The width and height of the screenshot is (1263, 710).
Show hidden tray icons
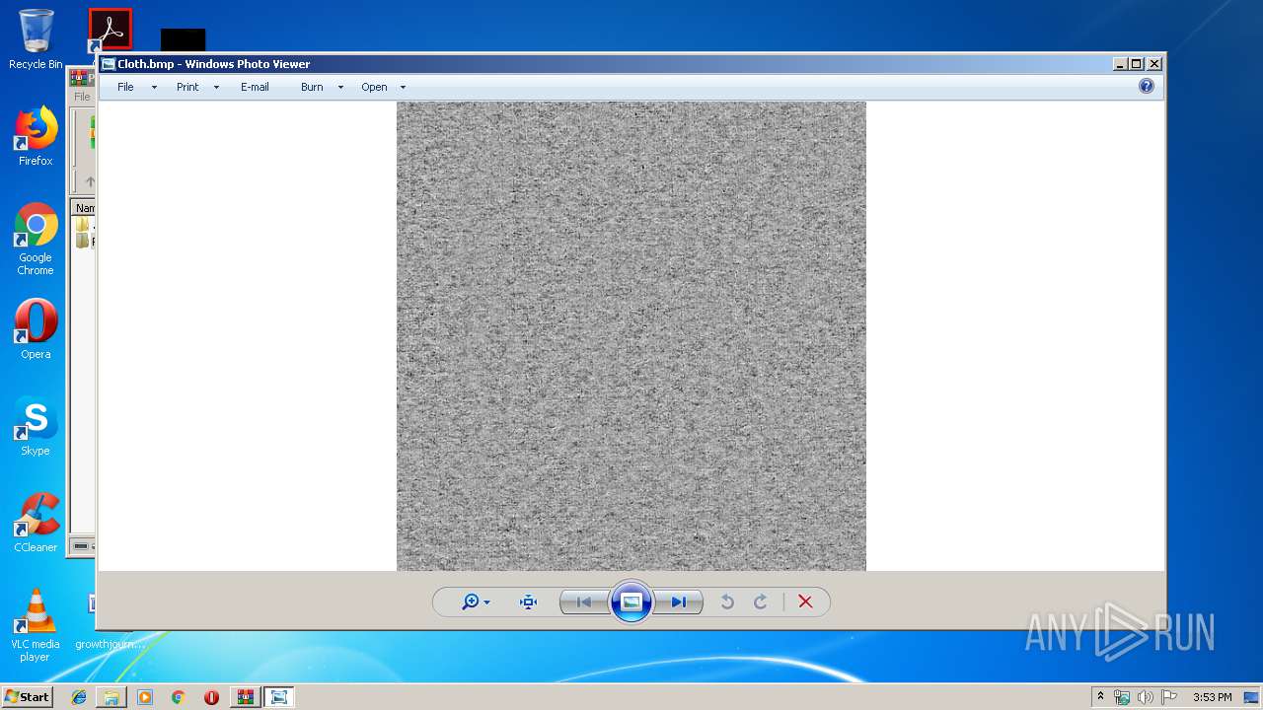point(1100,697)
